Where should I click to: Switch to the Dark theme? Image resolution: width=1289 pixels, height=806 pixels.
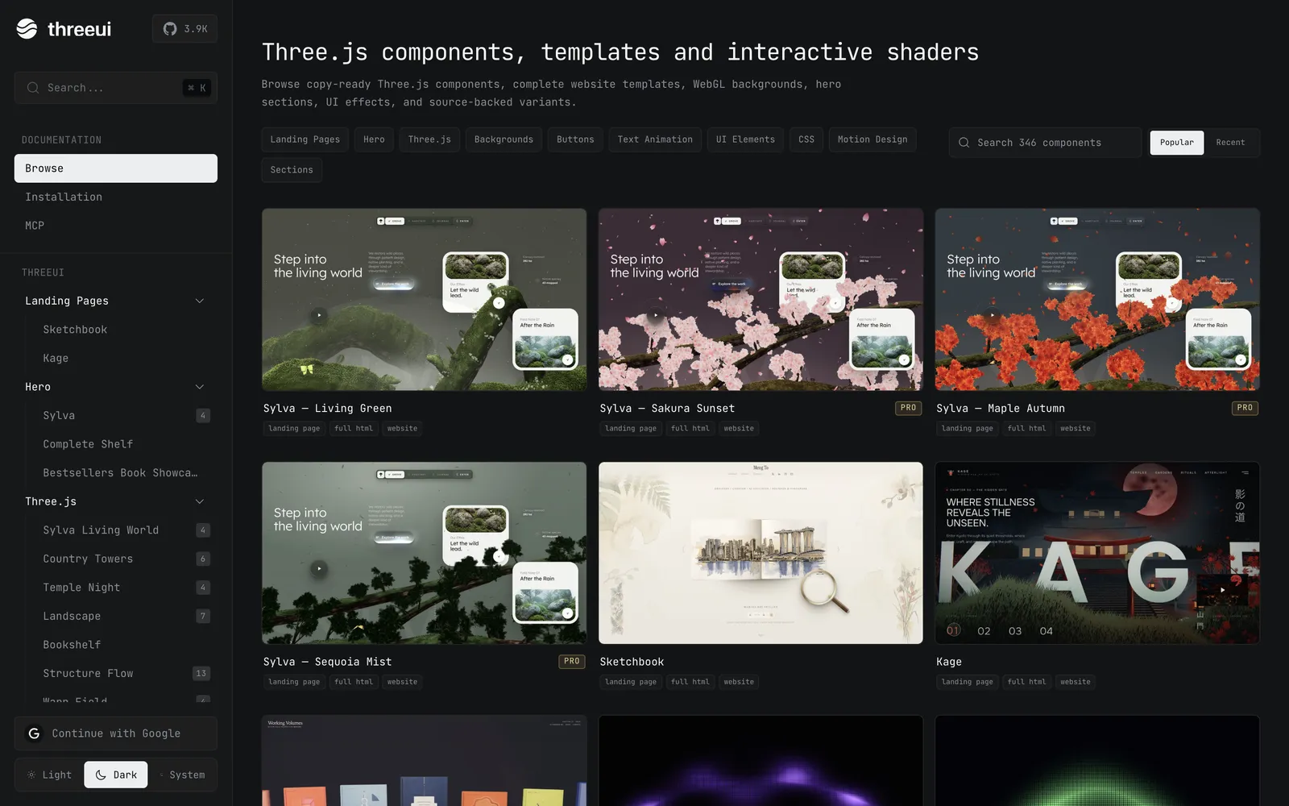point(116,775)
